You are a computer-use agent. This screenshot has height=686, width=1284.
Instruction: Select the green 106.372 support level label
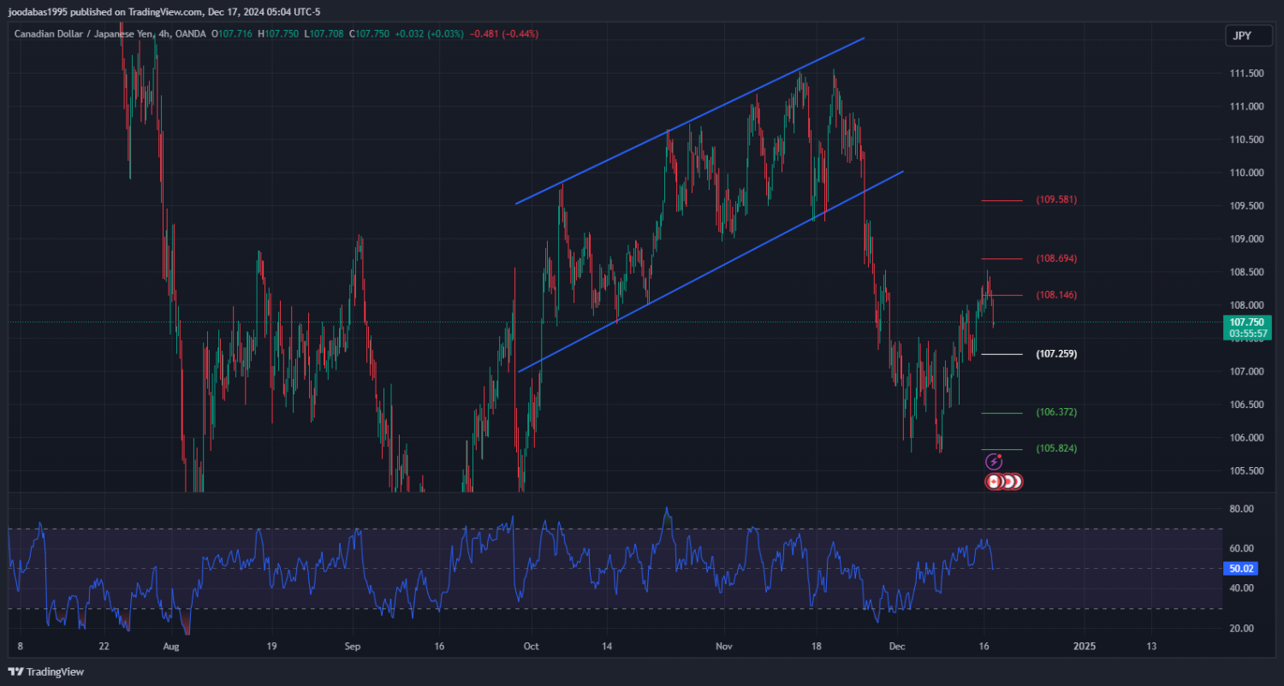click(1056, 412)
